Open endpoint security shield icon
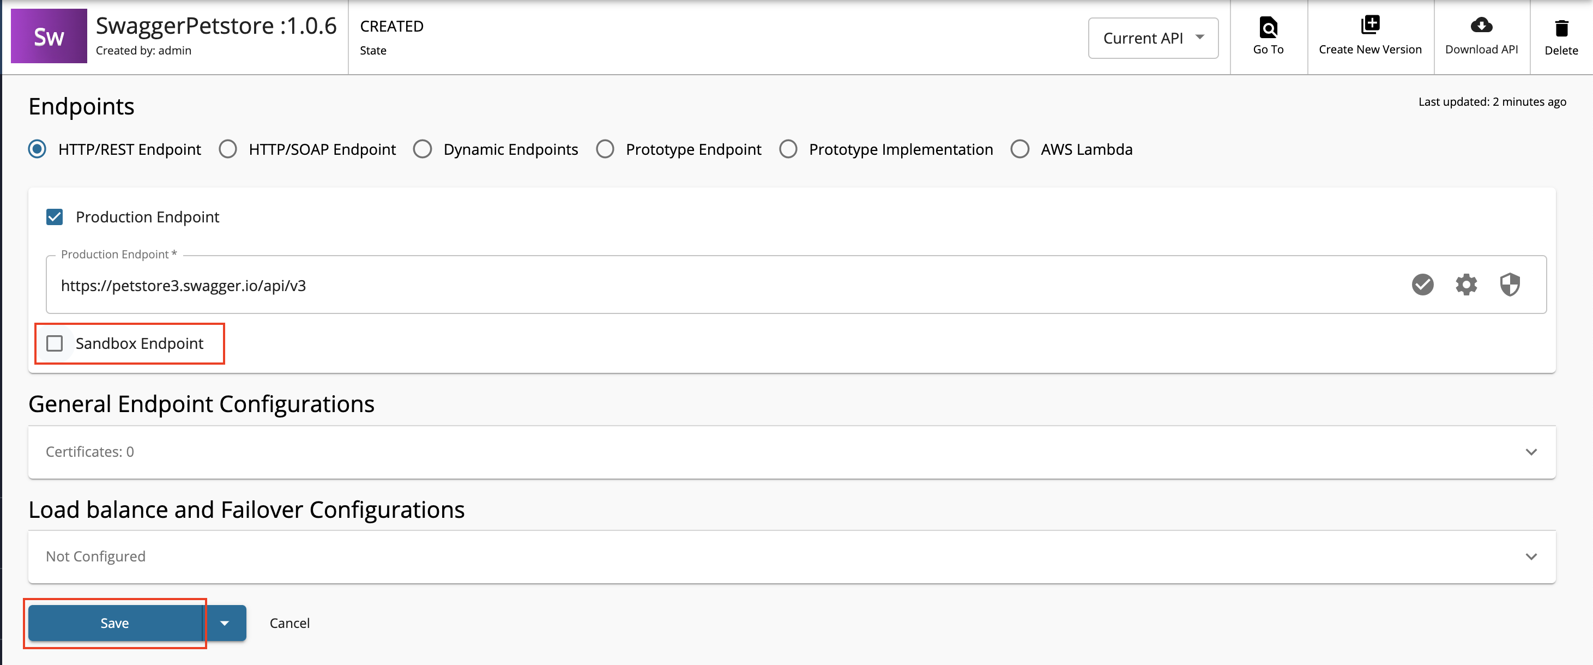 pos(1510,285)
